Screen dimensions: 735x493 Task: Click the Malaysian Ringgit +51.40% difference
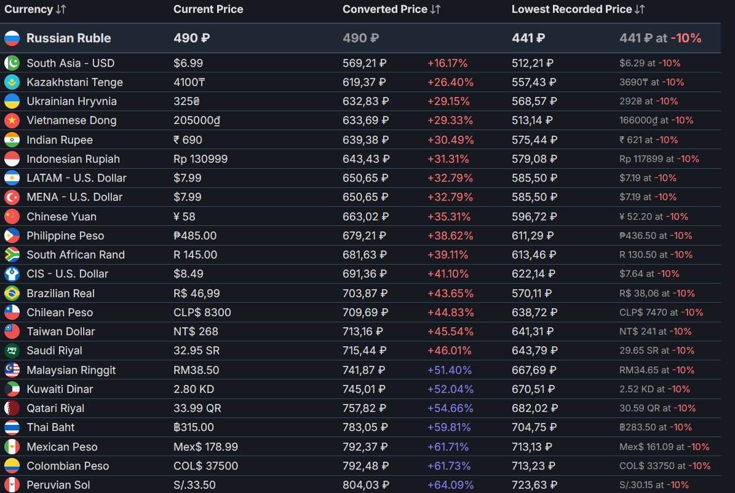click(450, 370)
